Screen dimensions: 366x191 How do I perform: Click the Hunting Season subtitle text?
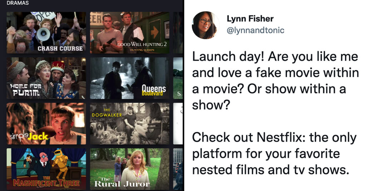click(142, 50)
